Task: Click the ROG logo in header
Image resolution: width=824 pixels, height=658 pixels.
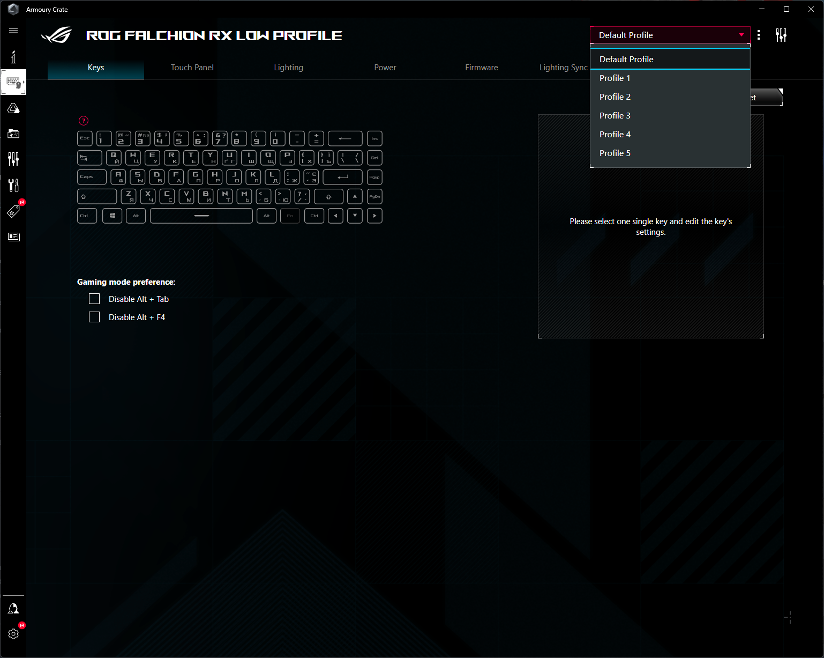Action: (56, 35)
